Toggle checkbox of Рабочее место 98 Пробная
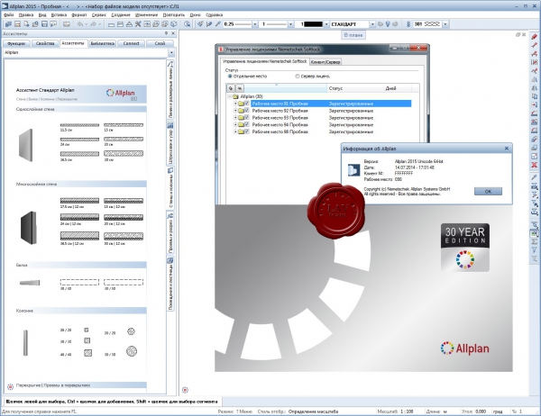 pos(246,131)
